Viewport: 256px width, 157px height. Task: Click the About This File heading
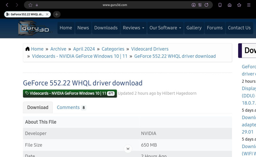pos(41,122)
